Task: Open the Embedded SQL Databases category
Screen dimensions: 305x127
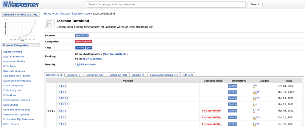Action: (19, 120)
